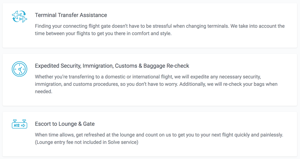Click the A12 label on the gate icon
Image resolution: width=300 pixels, height=159 pixels.
(17, 125)
